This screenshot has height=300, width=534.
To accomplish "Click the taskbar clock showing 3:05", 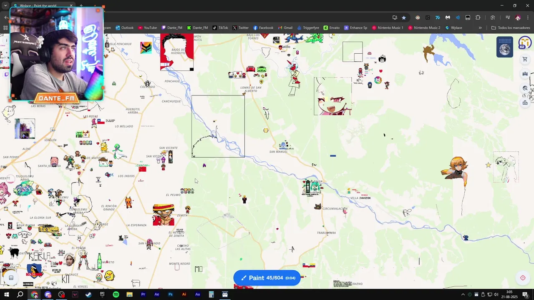I will (509, 295).
